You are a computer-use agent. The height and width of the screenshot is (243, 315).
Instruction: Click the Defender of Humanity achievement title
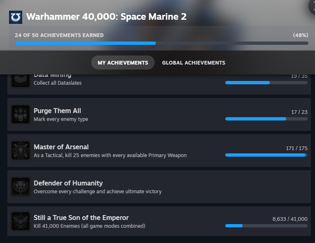pyautogui.click(x=68, y=183)
